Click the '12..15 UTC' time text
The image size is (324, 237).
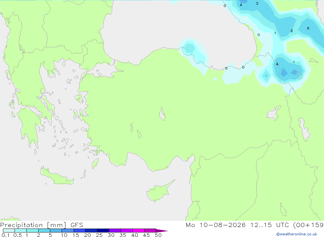click(x=270, y=225)
